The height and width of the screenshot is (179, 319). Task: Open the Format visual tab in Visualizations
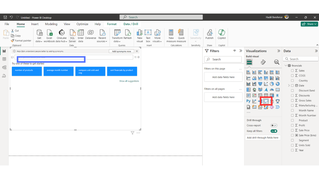pyautogui.click(x=263, y=62)
